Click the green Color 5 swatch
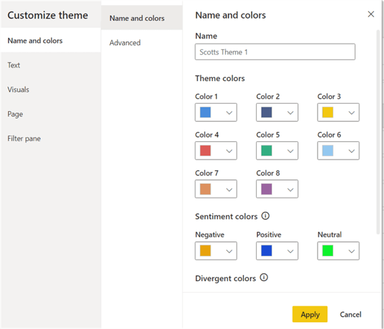Screen dimensions: 384x329 [266, 151]
